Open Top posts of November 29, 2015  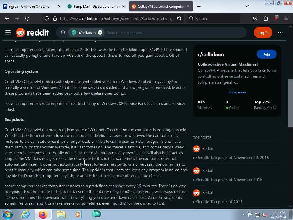tap(231, 158)
